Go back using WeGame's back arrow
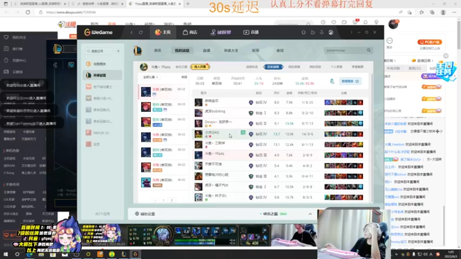 tap(131, 32)
